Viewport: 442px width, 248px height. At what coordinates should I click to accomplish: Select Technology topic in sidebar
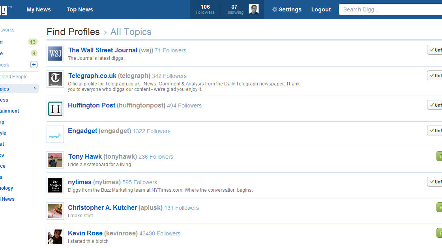pos(6,188)
